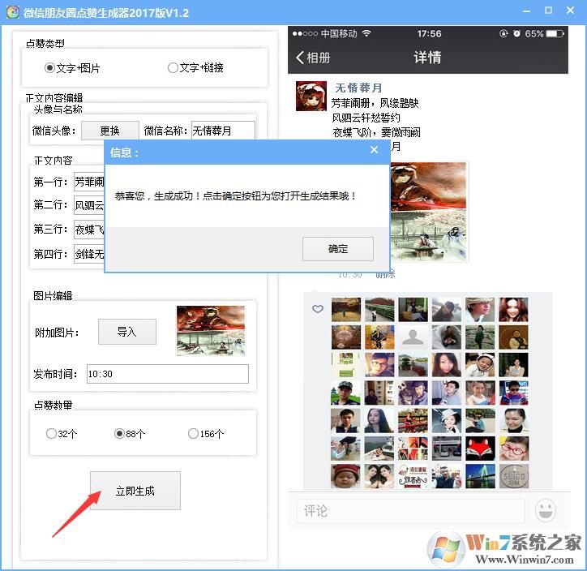Click the 65% battery percentage

[533, 34]
